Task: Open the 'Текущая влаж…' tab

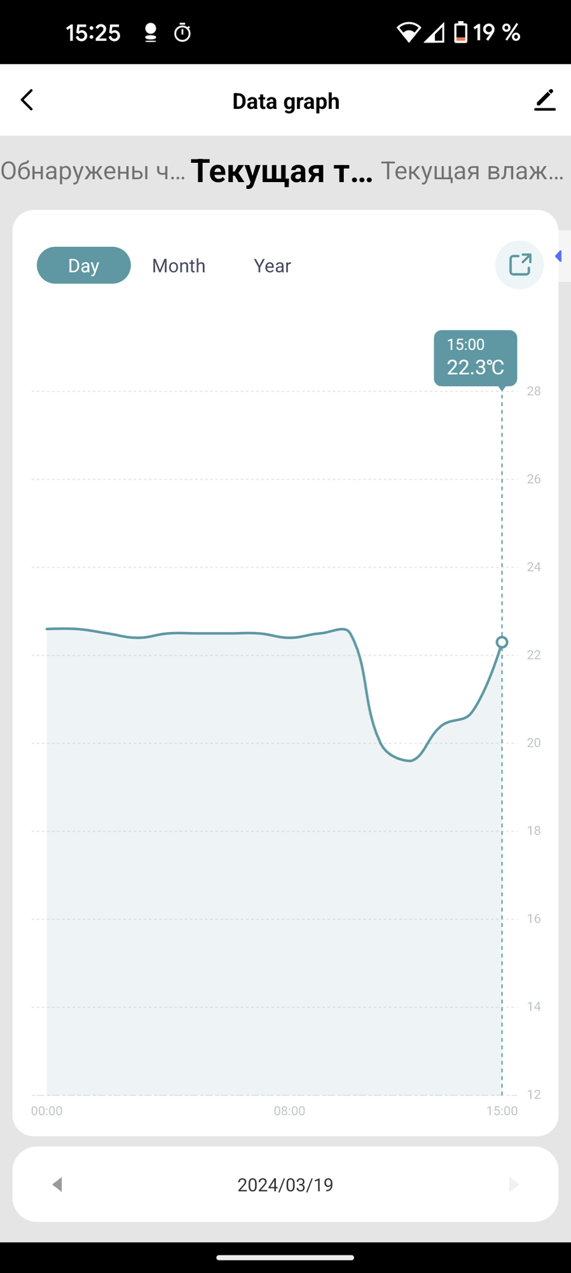Action: tap(472, 171)
